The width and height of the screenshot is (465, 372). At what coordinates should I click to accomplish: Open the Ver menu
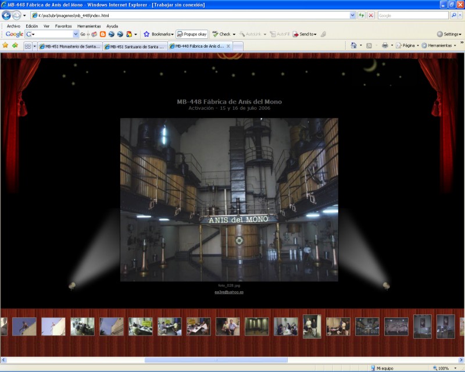[46, 26]
